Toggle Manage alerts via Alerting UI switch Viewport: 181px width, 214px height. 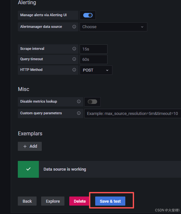[88, 15]
